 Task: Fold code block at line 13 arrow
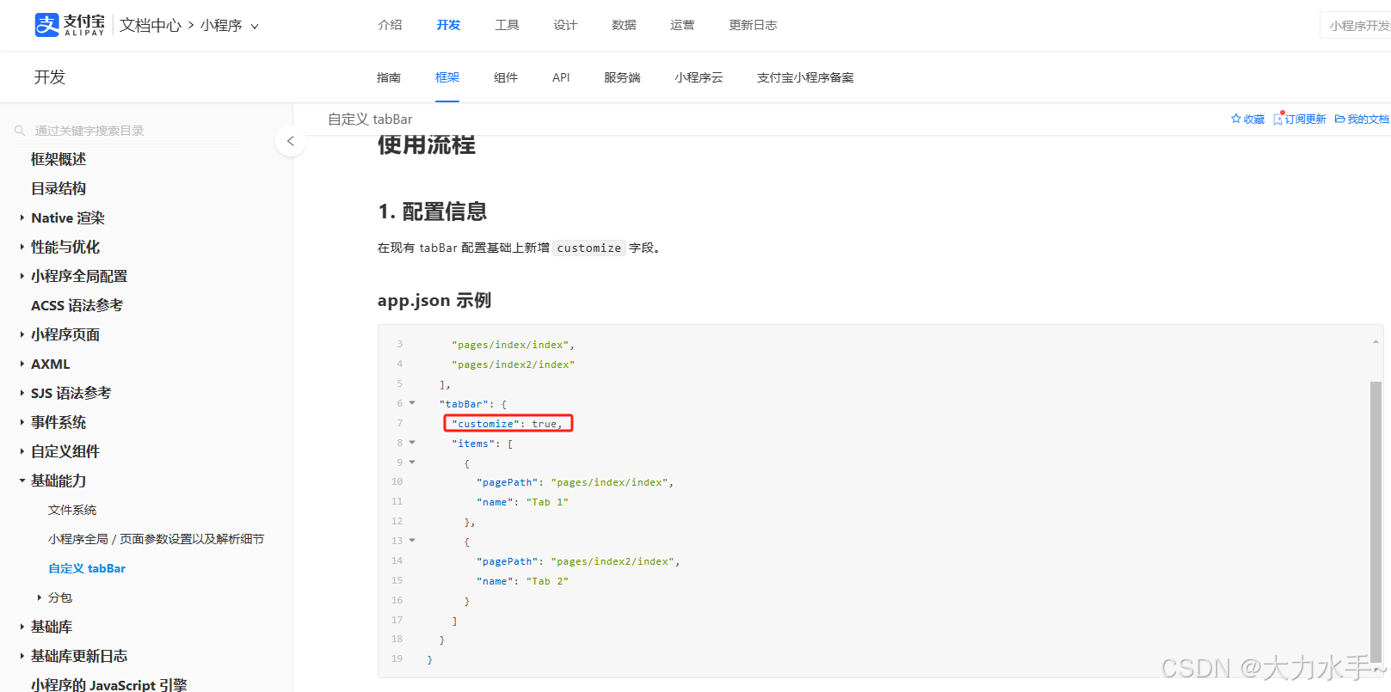click(412, 541)
